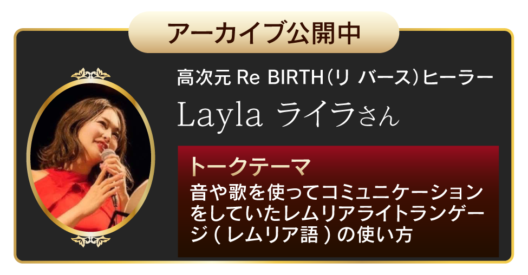
Task: Click the gold ornament below the portrait
Action: click(x=90, y=241)
